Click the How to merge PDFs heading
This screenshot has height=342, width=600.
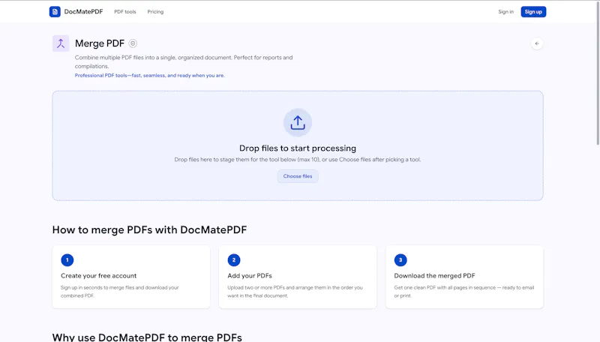149,230
